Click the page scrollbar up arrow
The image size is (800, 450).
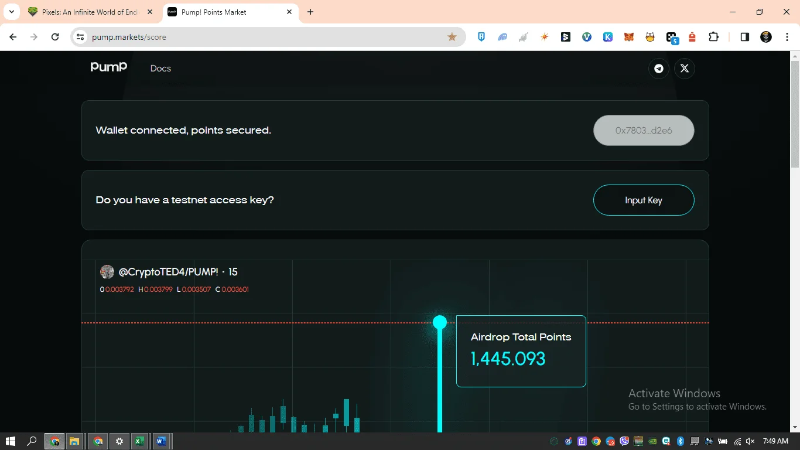(x=795, y=56)
